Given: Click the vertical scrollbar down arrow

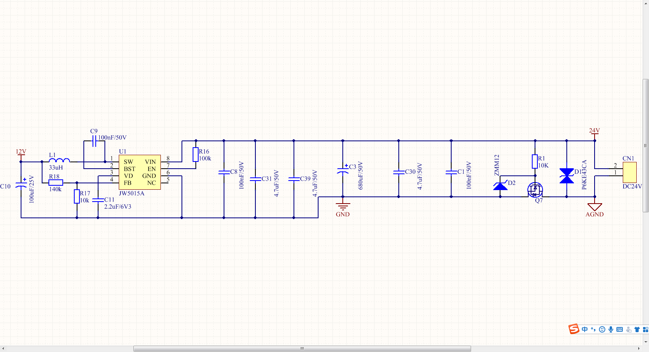Looking at the screenshot, I should tap(646, 342).
